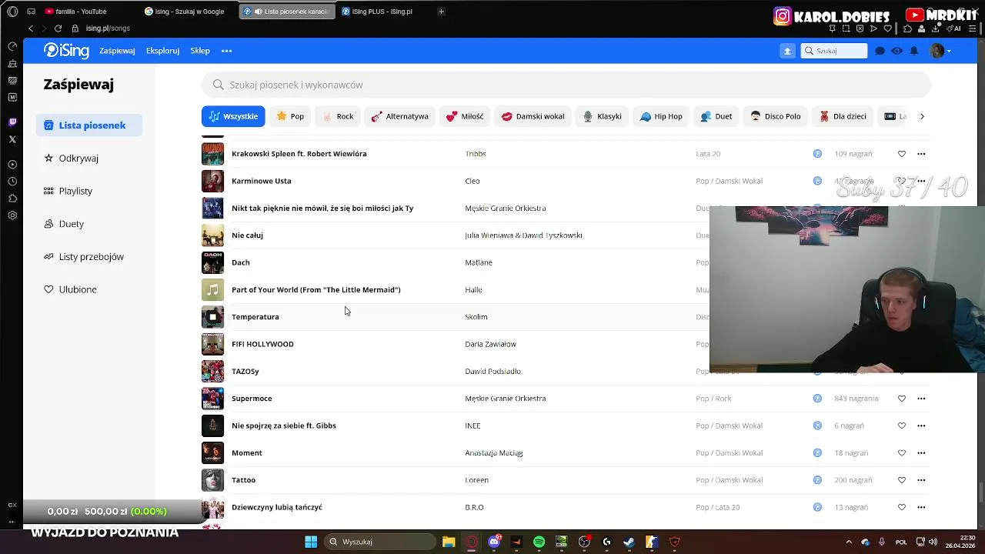Open File Explorer from the taskbar

click(x=449, y=542)
